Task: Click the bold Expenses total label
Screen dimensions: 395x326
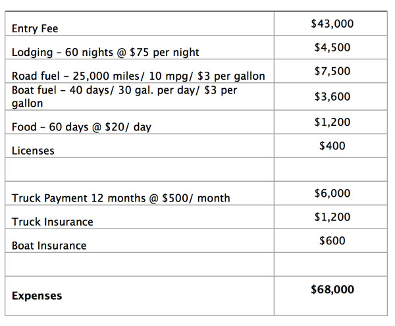Action: (37, 296)
